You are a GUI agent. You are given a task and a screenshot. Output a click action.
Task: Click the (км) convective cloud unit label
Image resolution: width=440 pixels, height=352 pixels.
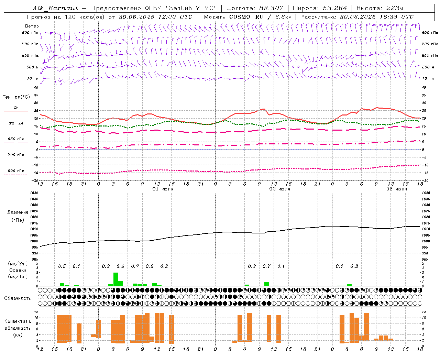click(18, 334)
